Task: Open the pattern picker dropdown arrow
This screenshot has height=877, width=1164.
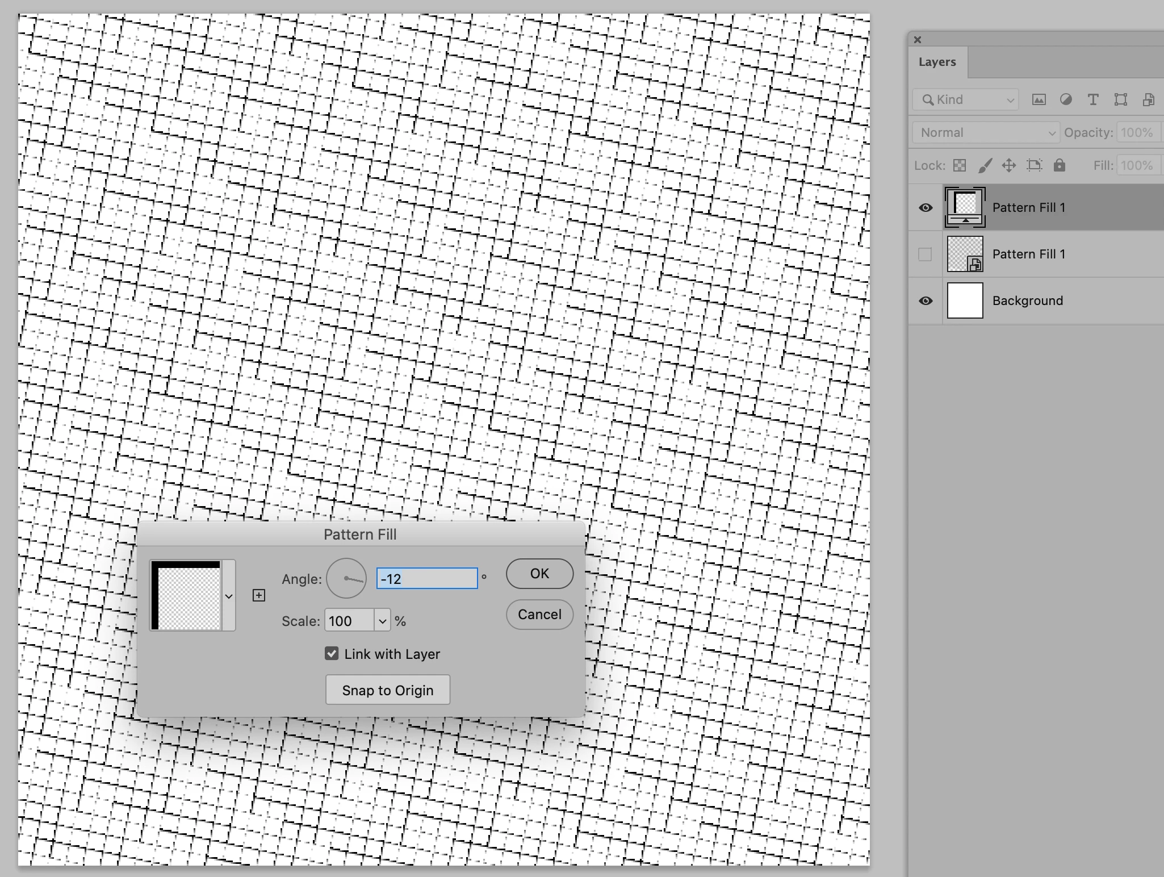Action: tap(229, 596)
